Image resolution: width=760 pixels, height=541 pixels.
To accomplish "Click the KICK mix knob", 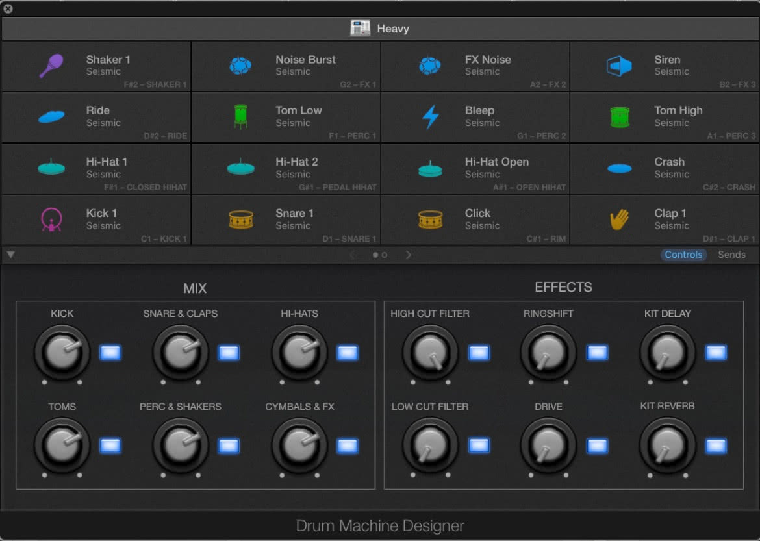I will pos(62,353).
